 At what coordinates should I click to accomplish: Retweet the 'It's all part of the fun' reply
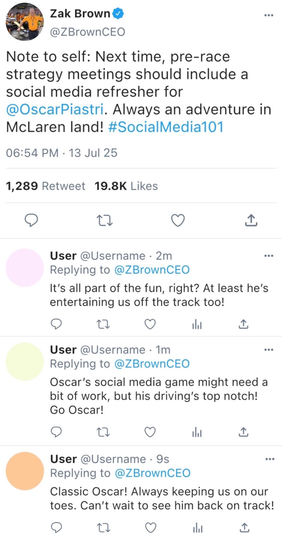coord(103,324)
